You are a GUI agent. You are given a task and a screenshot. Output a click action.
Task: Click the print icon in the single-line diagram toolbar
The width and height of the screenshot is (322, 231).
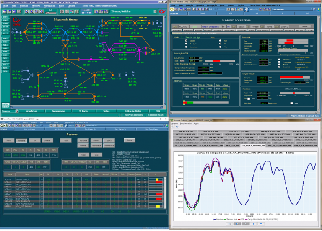[x=18, y=12]
